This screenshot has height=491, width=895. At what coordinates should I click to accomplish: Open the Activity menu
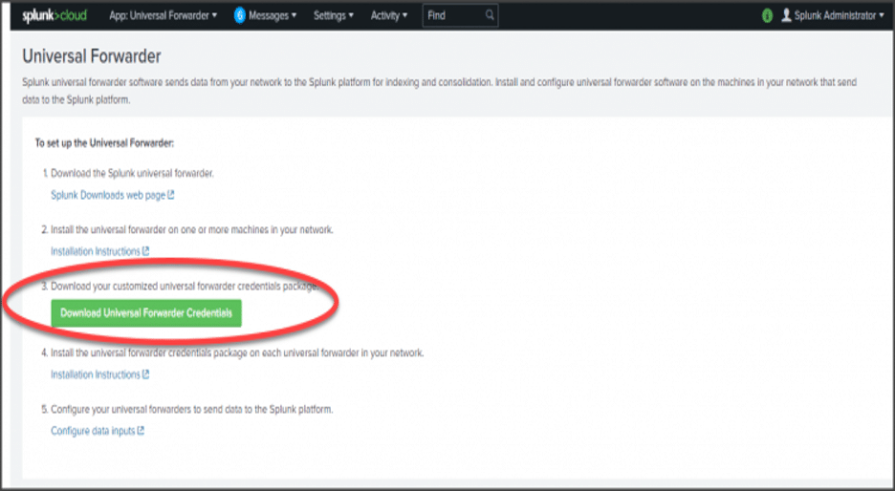[389, 15]
